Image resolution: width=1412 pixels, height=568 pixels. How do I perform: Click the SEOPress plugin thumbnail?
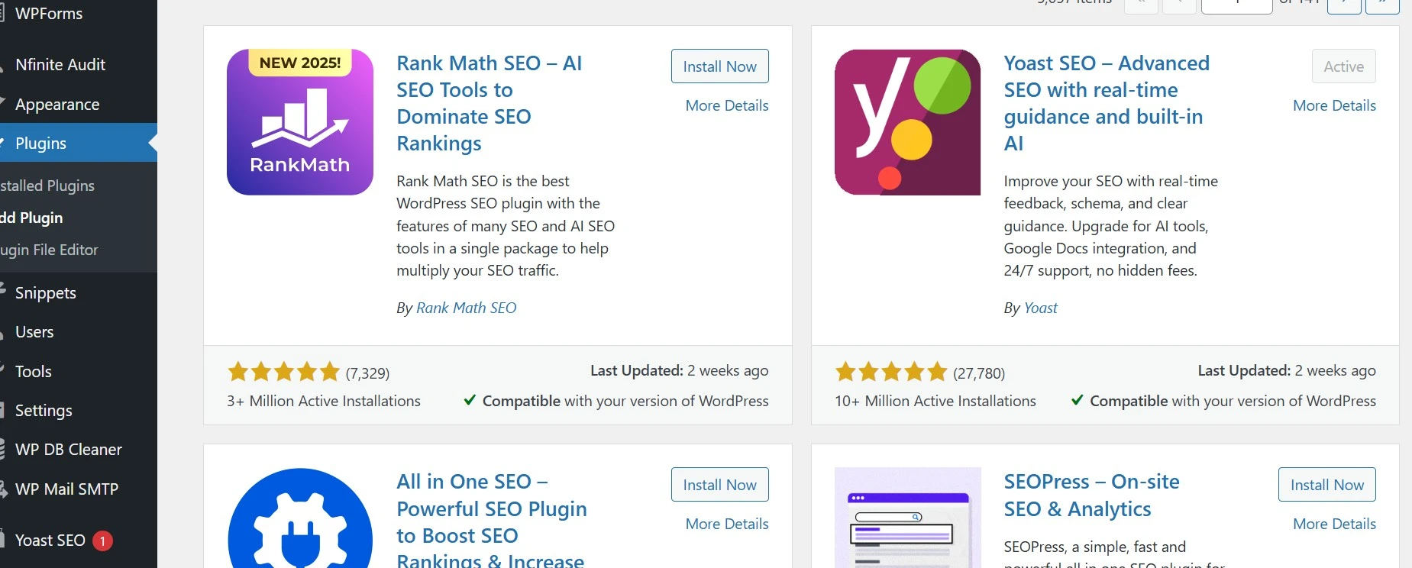pos(907,519)
